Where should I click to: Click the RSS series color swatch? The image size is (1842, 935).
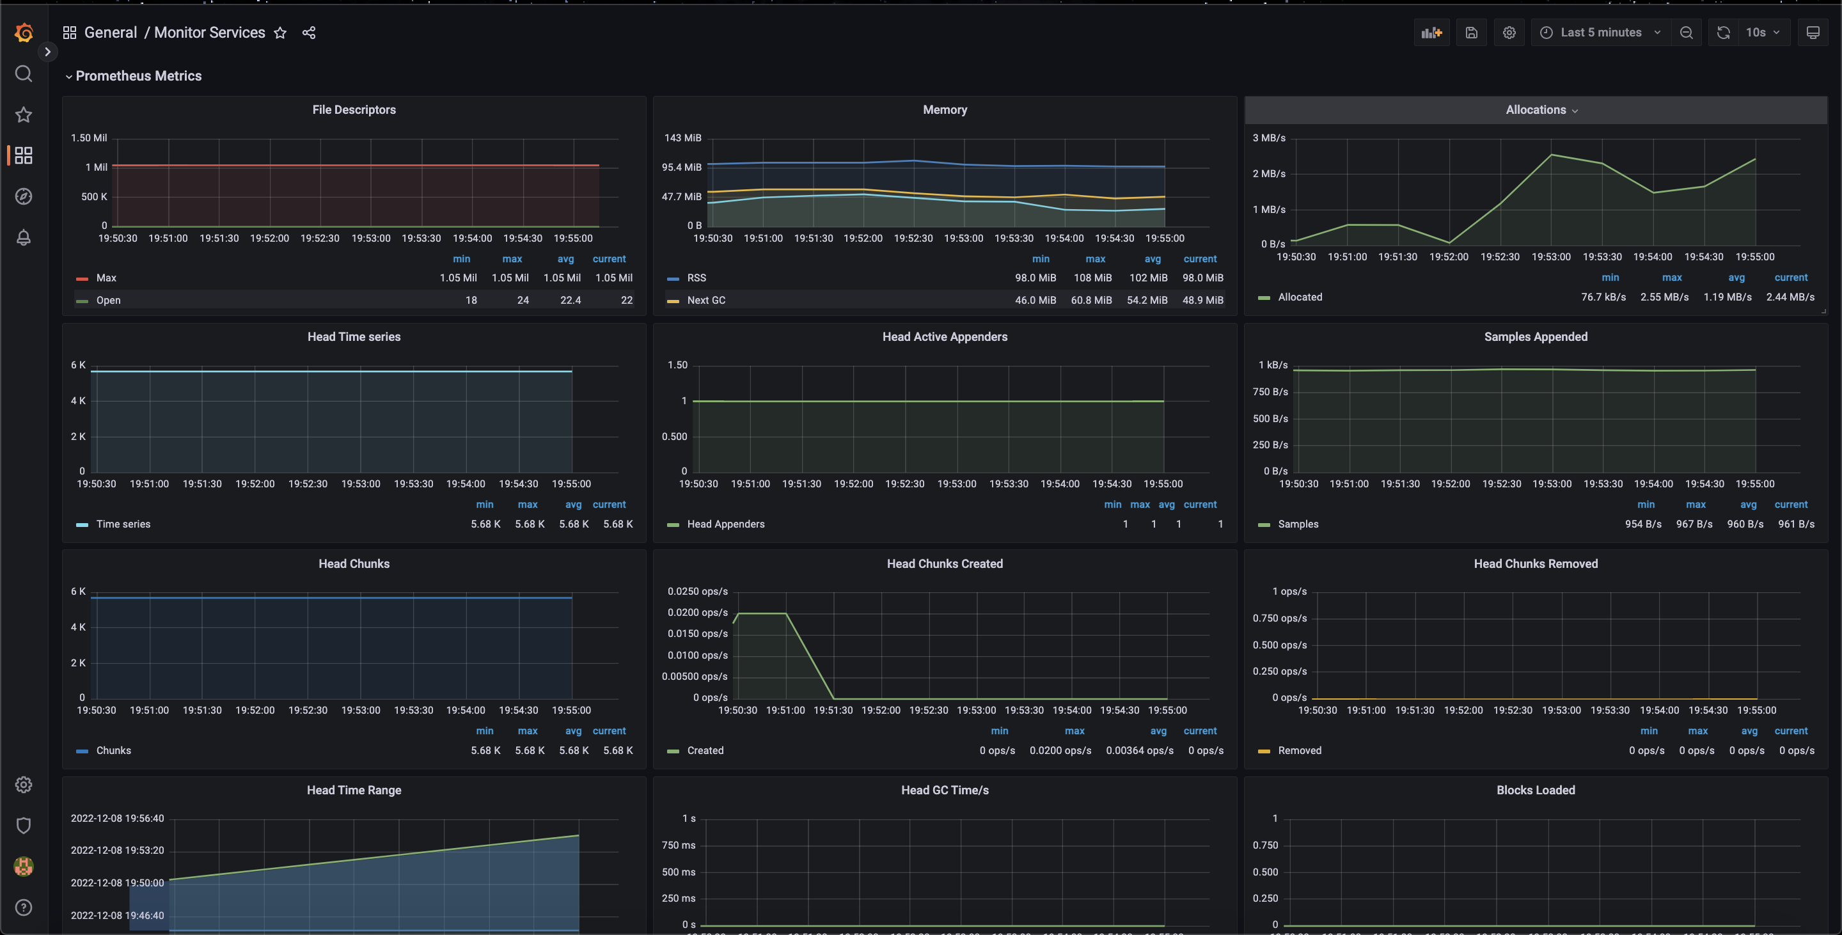coord(672,279)
